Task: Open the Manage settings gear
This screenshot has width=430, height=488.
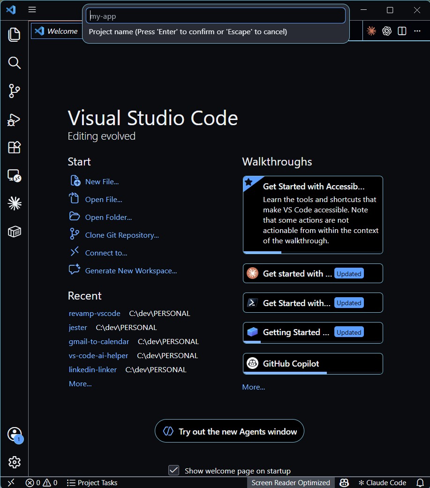Action: pyautogui.click(x=15, y=462)
